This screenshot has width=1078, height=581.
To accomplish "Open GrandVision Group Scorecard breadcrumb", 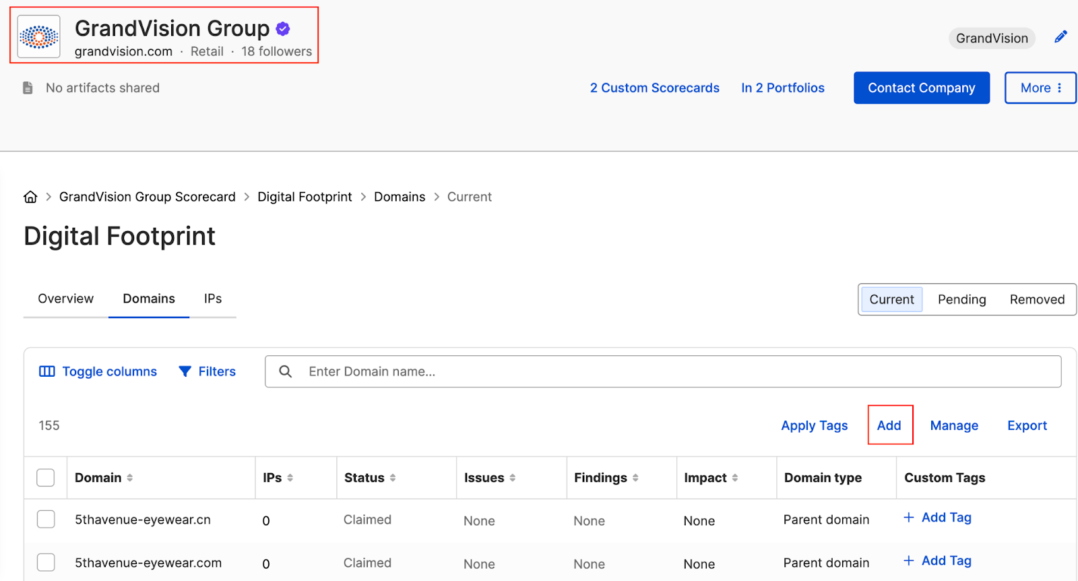I will tap(148, 197).
